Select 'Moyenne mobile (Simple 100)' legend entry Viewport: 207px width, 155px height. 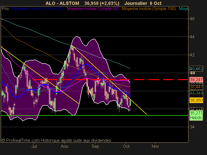(x=149, y=9)
